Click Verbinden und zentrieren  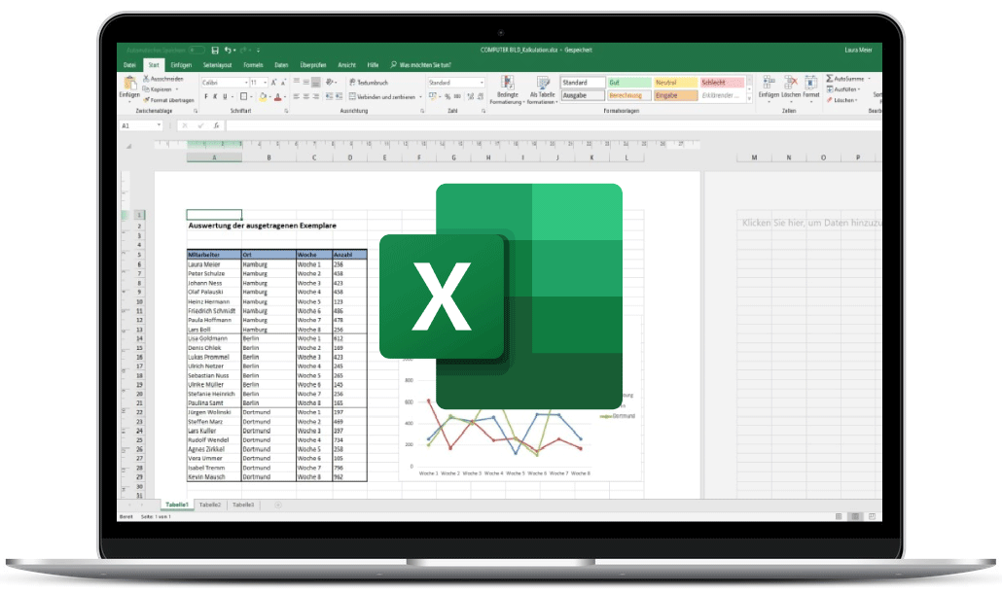click(382, 97)
